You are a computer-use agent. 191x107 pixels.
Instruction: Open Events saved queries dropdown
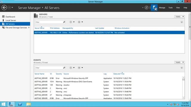pyautogui.click(x=80, y=68)
